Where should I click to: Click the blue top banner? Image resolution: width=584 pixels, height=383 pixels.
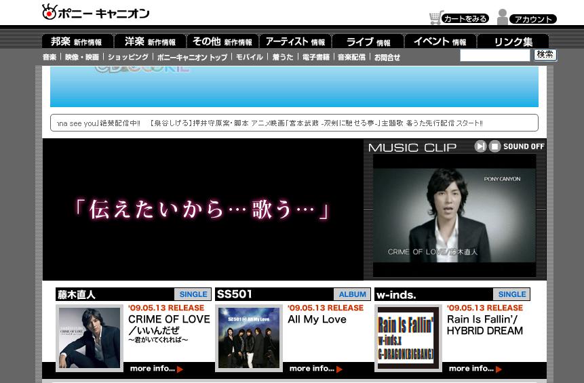[x=294, y=86]
